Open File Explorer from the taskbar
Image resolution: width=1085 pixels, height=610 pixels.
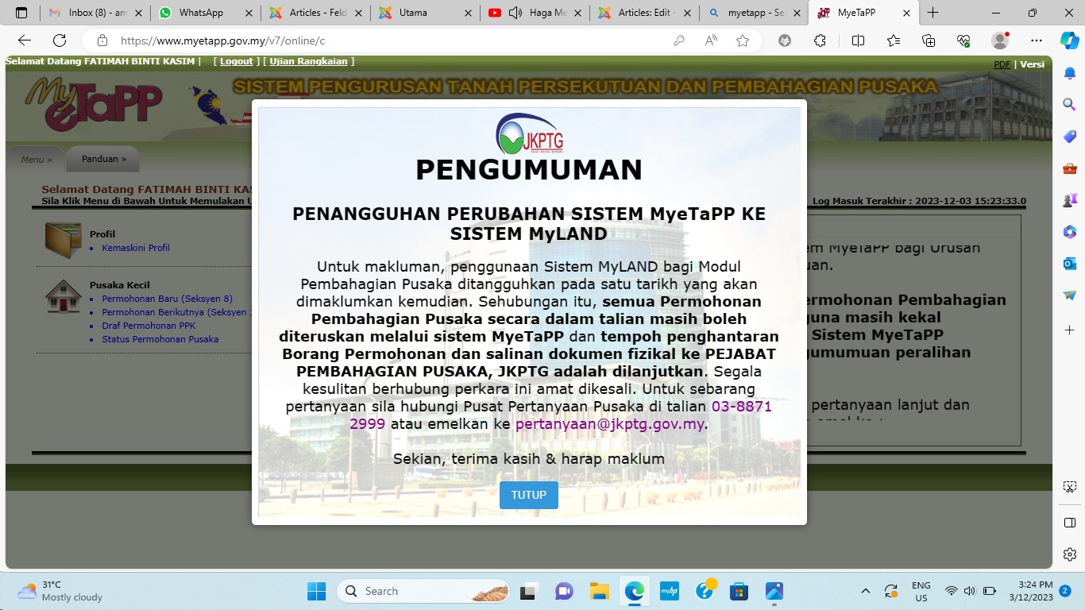point(599,591)
